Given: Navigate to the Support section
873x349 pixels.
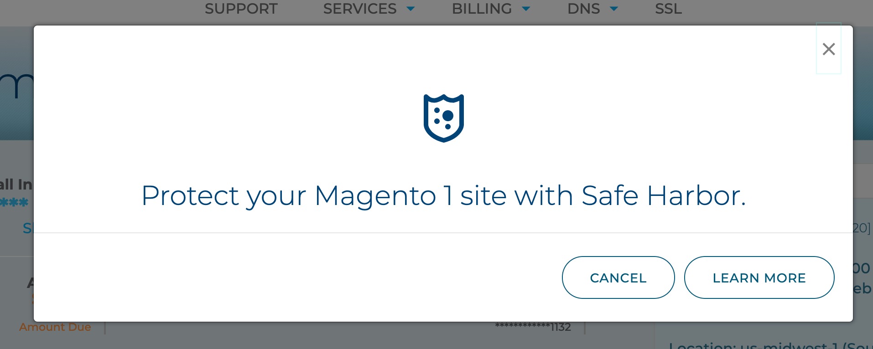Looking at the screenshot, I should tap(241, 8).
